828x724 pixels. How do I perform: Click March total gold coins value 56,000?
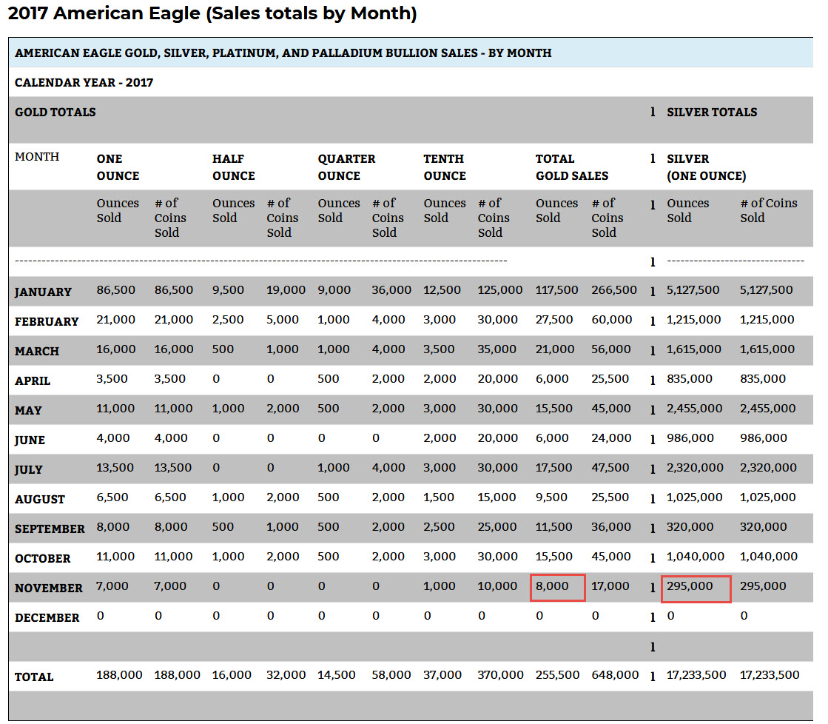click(x=611, y=349)
